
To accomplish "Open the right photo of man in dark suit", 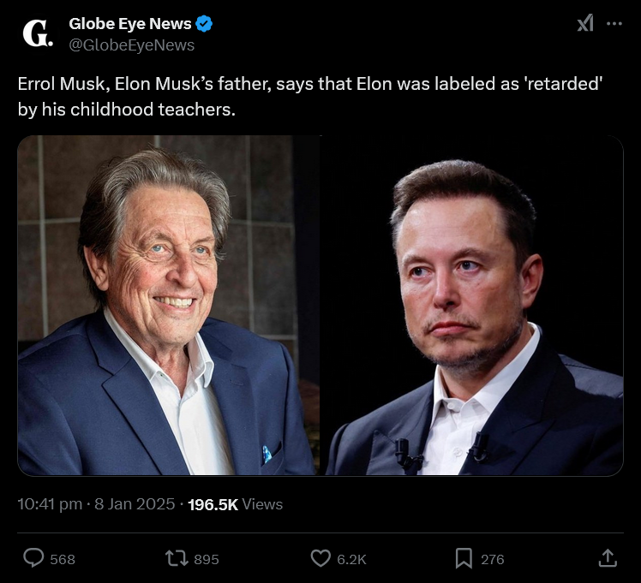I will click(x=472, y=305).
